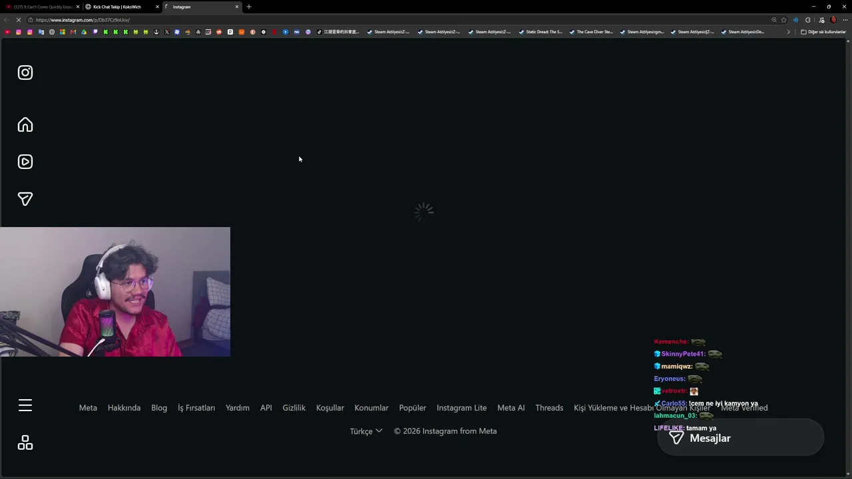Open the YouTube bookmark icon
Screen dimensions: 852x479
tap(7, 32)
